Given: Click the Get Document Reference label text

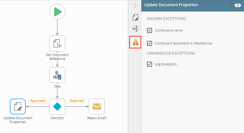Looking at the screenshot, I should tap(57, 57).
